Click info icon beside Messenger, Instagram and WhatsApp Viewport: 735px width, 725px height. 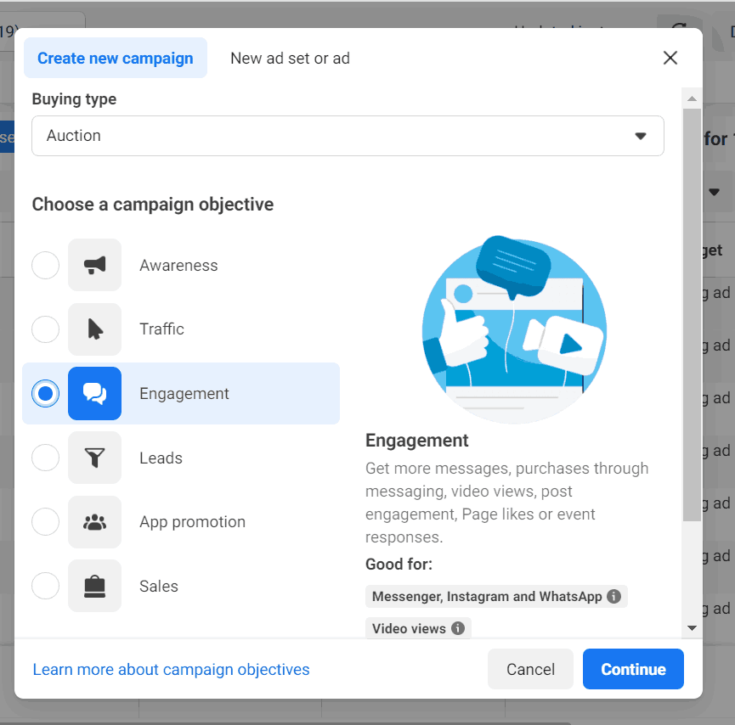[x=614, y=597]
